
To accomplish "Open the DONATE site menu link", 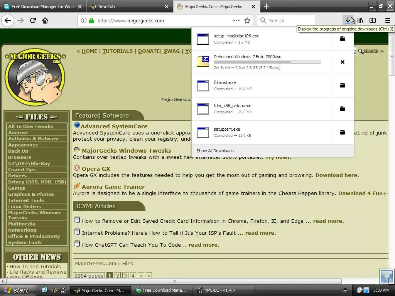I will [x=149, y=51].
